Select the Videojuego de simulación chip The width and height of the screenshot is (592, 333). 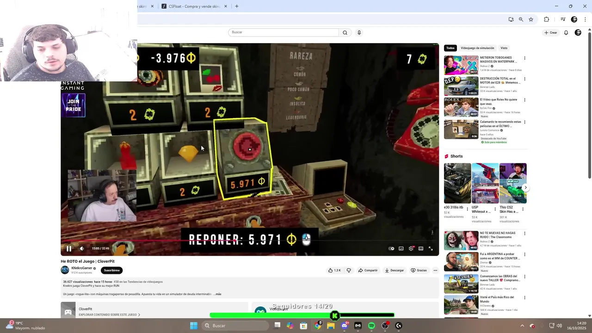tap(477, 48)
